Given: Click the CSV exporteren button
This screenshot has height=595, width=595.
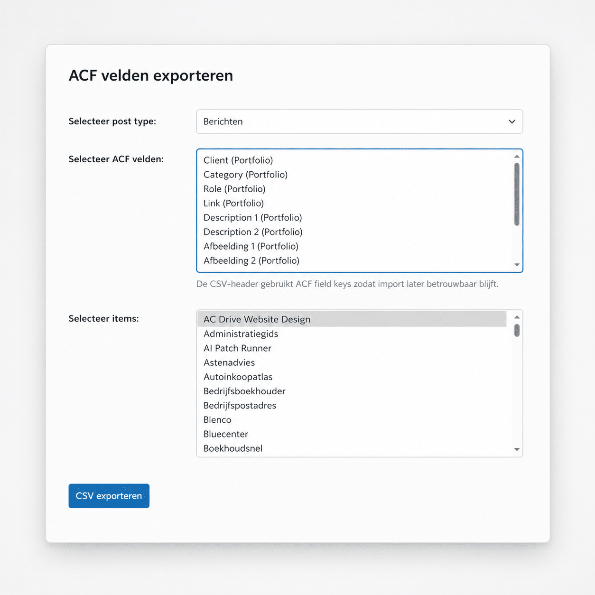Looking at the screenshot, I should [109, 496].
